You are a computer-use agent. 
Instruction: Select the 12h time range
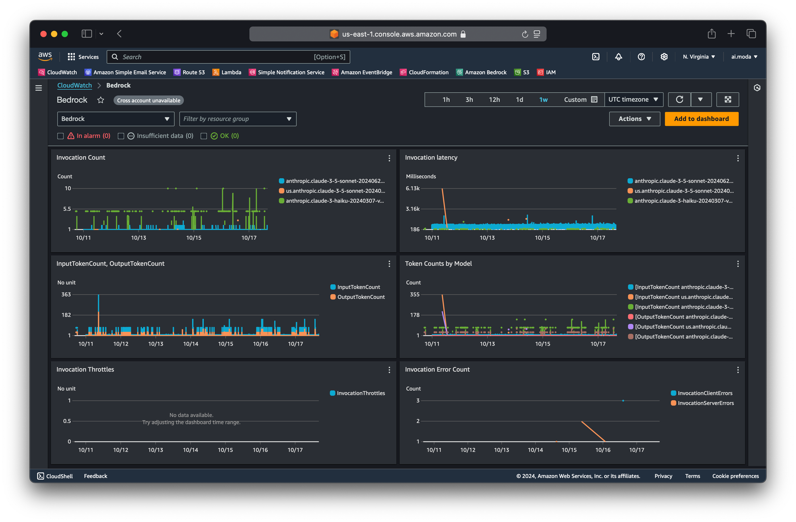click(x=494, y=99)
